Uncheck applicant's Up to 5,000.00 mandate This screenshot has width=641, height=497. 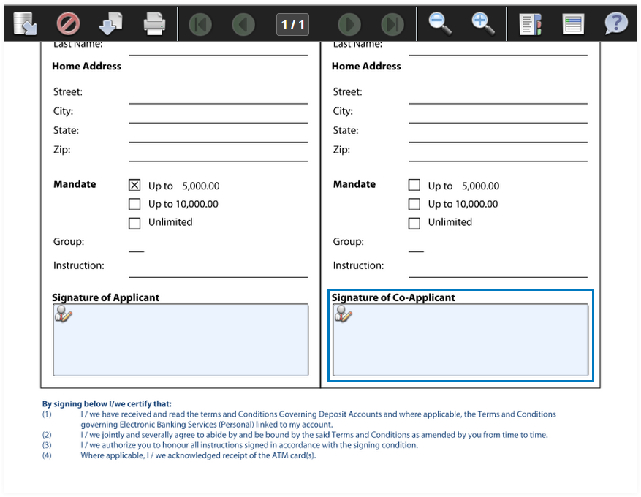pos(134,186)
